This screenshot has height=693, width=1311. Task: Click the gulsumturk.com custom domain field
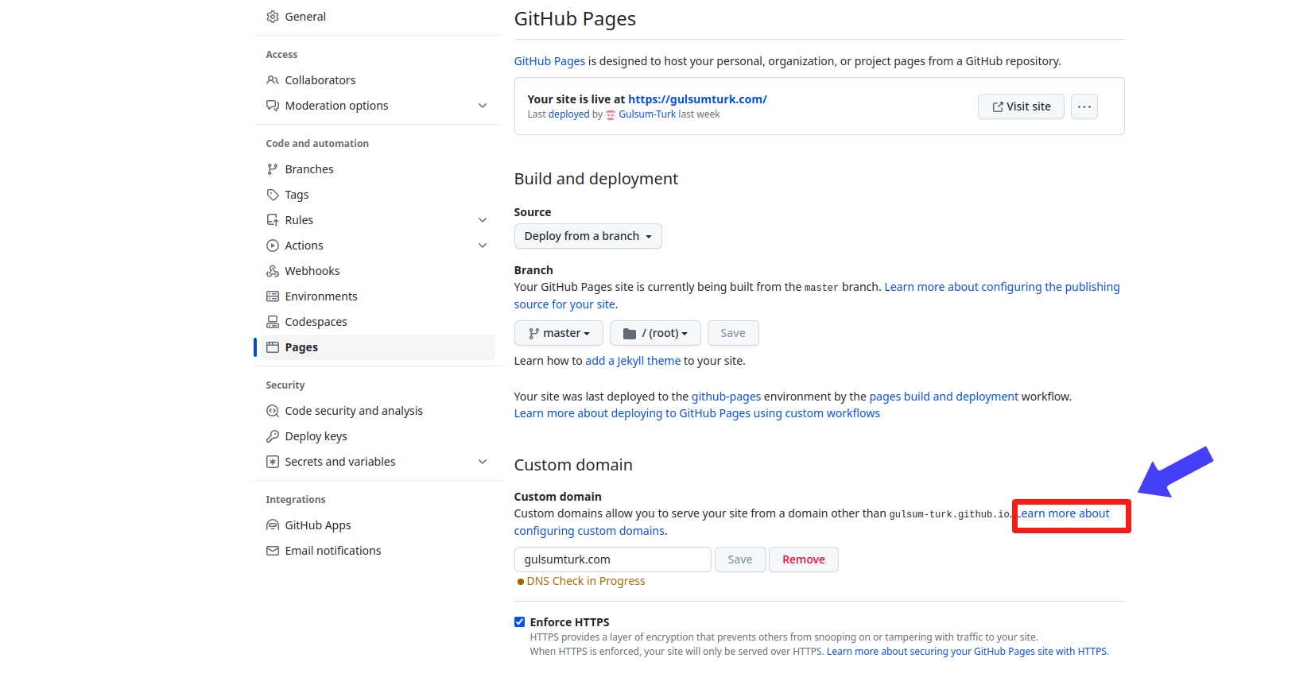tap(613, 559)
